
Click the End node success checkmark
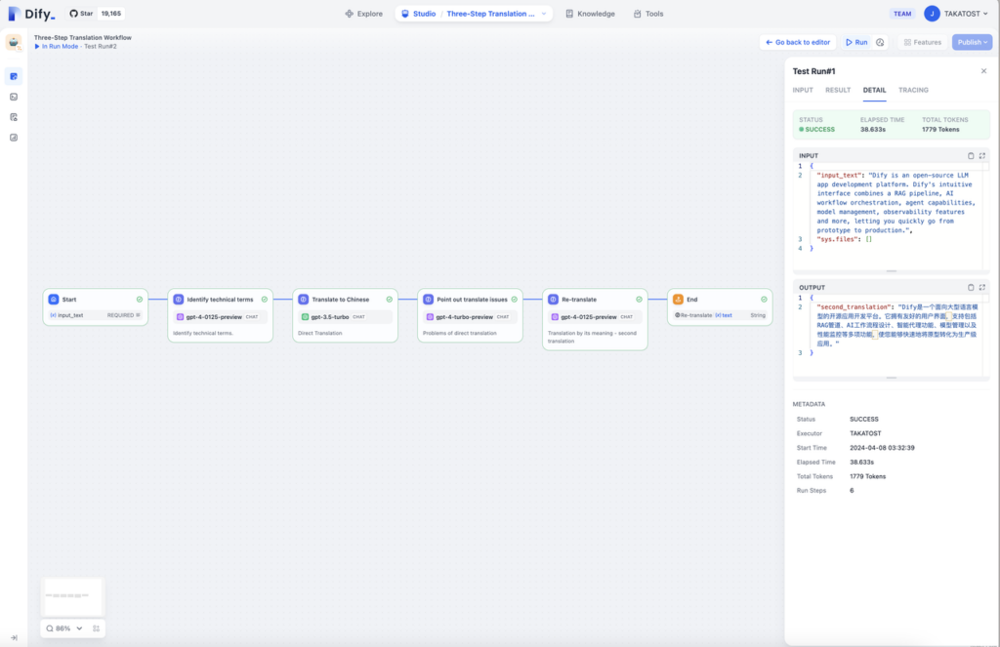pos(764,299)
